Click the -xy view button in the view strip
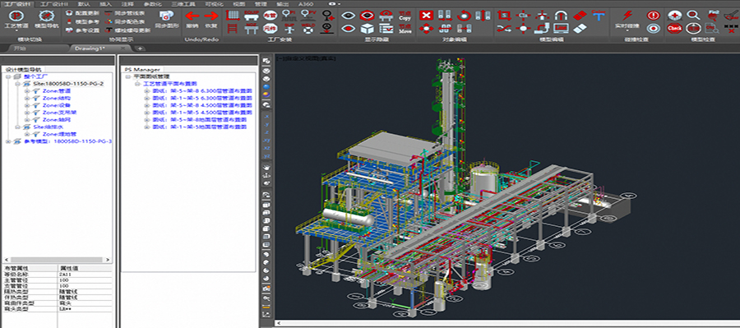 266,141
